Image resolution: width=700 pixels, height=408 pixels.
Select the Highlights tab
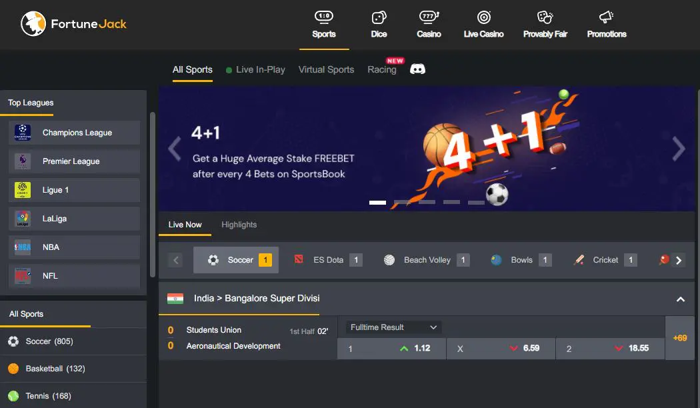(x=239, y=225)
